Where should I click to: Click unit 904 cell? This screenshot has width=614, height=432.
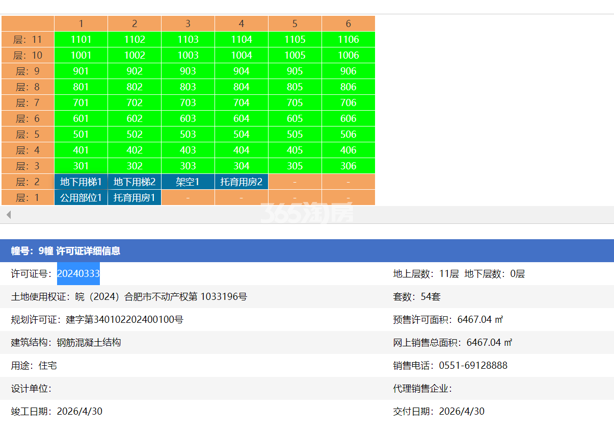pos(242,71)
